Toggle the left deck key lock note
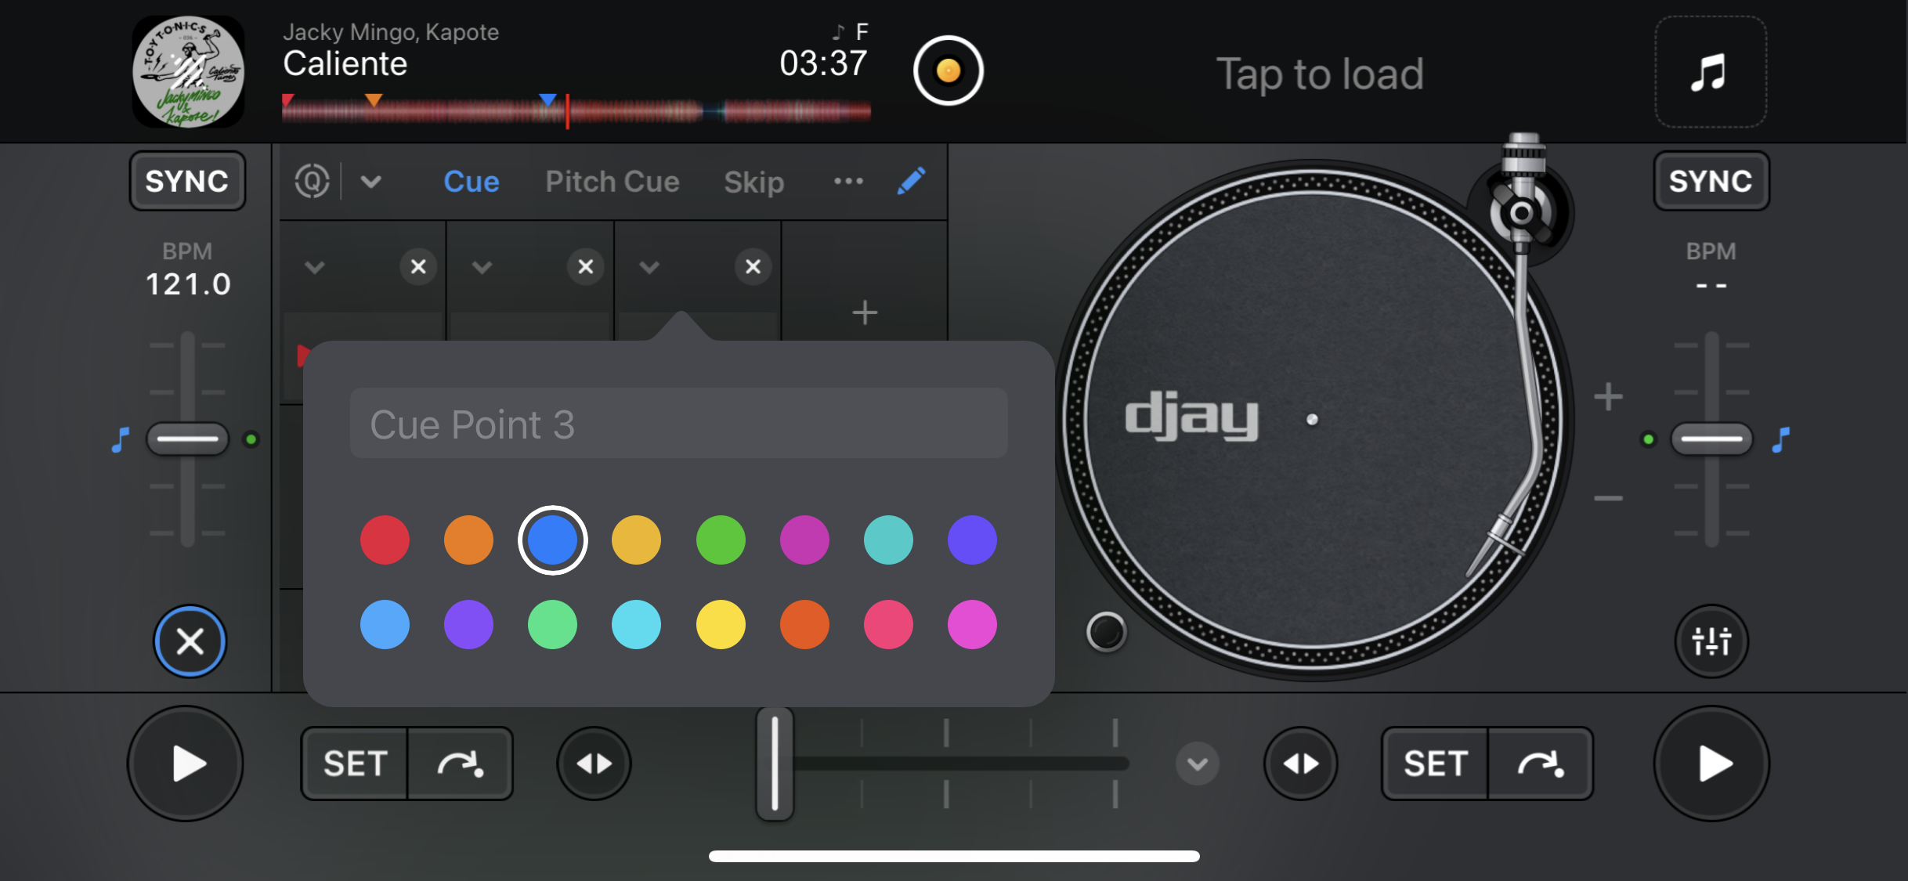This screenshot has width=1908, height=881. [120, 439]
